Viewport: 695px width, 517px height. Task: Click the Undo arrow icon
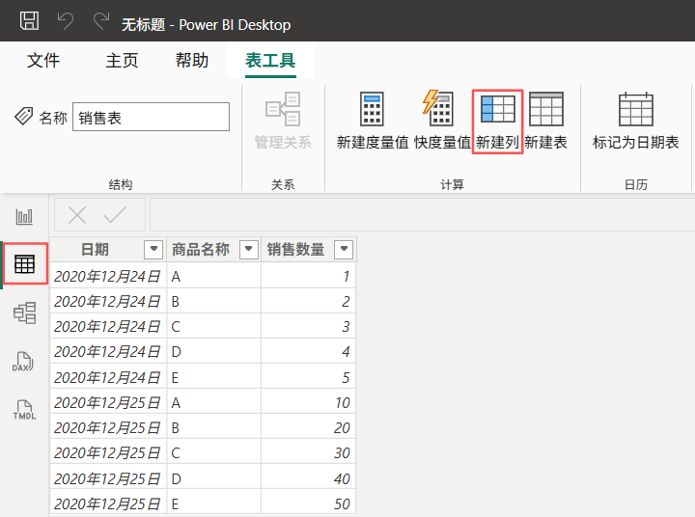[66, 21]
